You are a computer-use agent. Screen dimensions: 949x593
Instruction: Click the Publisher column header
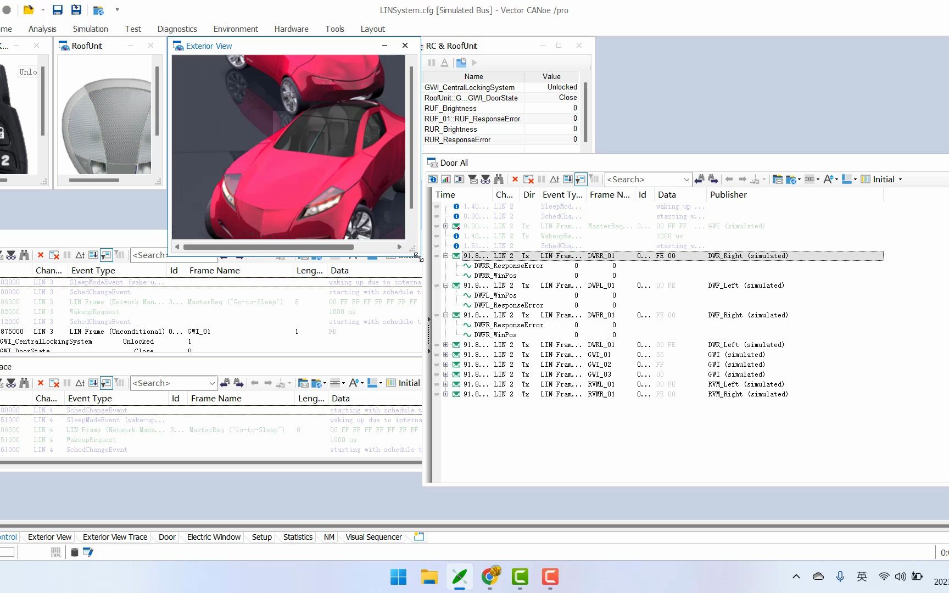click(728, 194)
